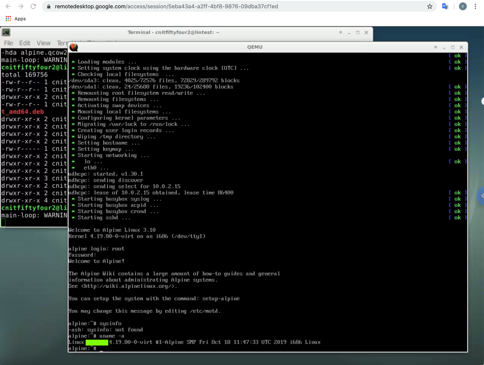Click the address bar URL
This screenshot has height=365, width=484.
click(x=166, y=6)
